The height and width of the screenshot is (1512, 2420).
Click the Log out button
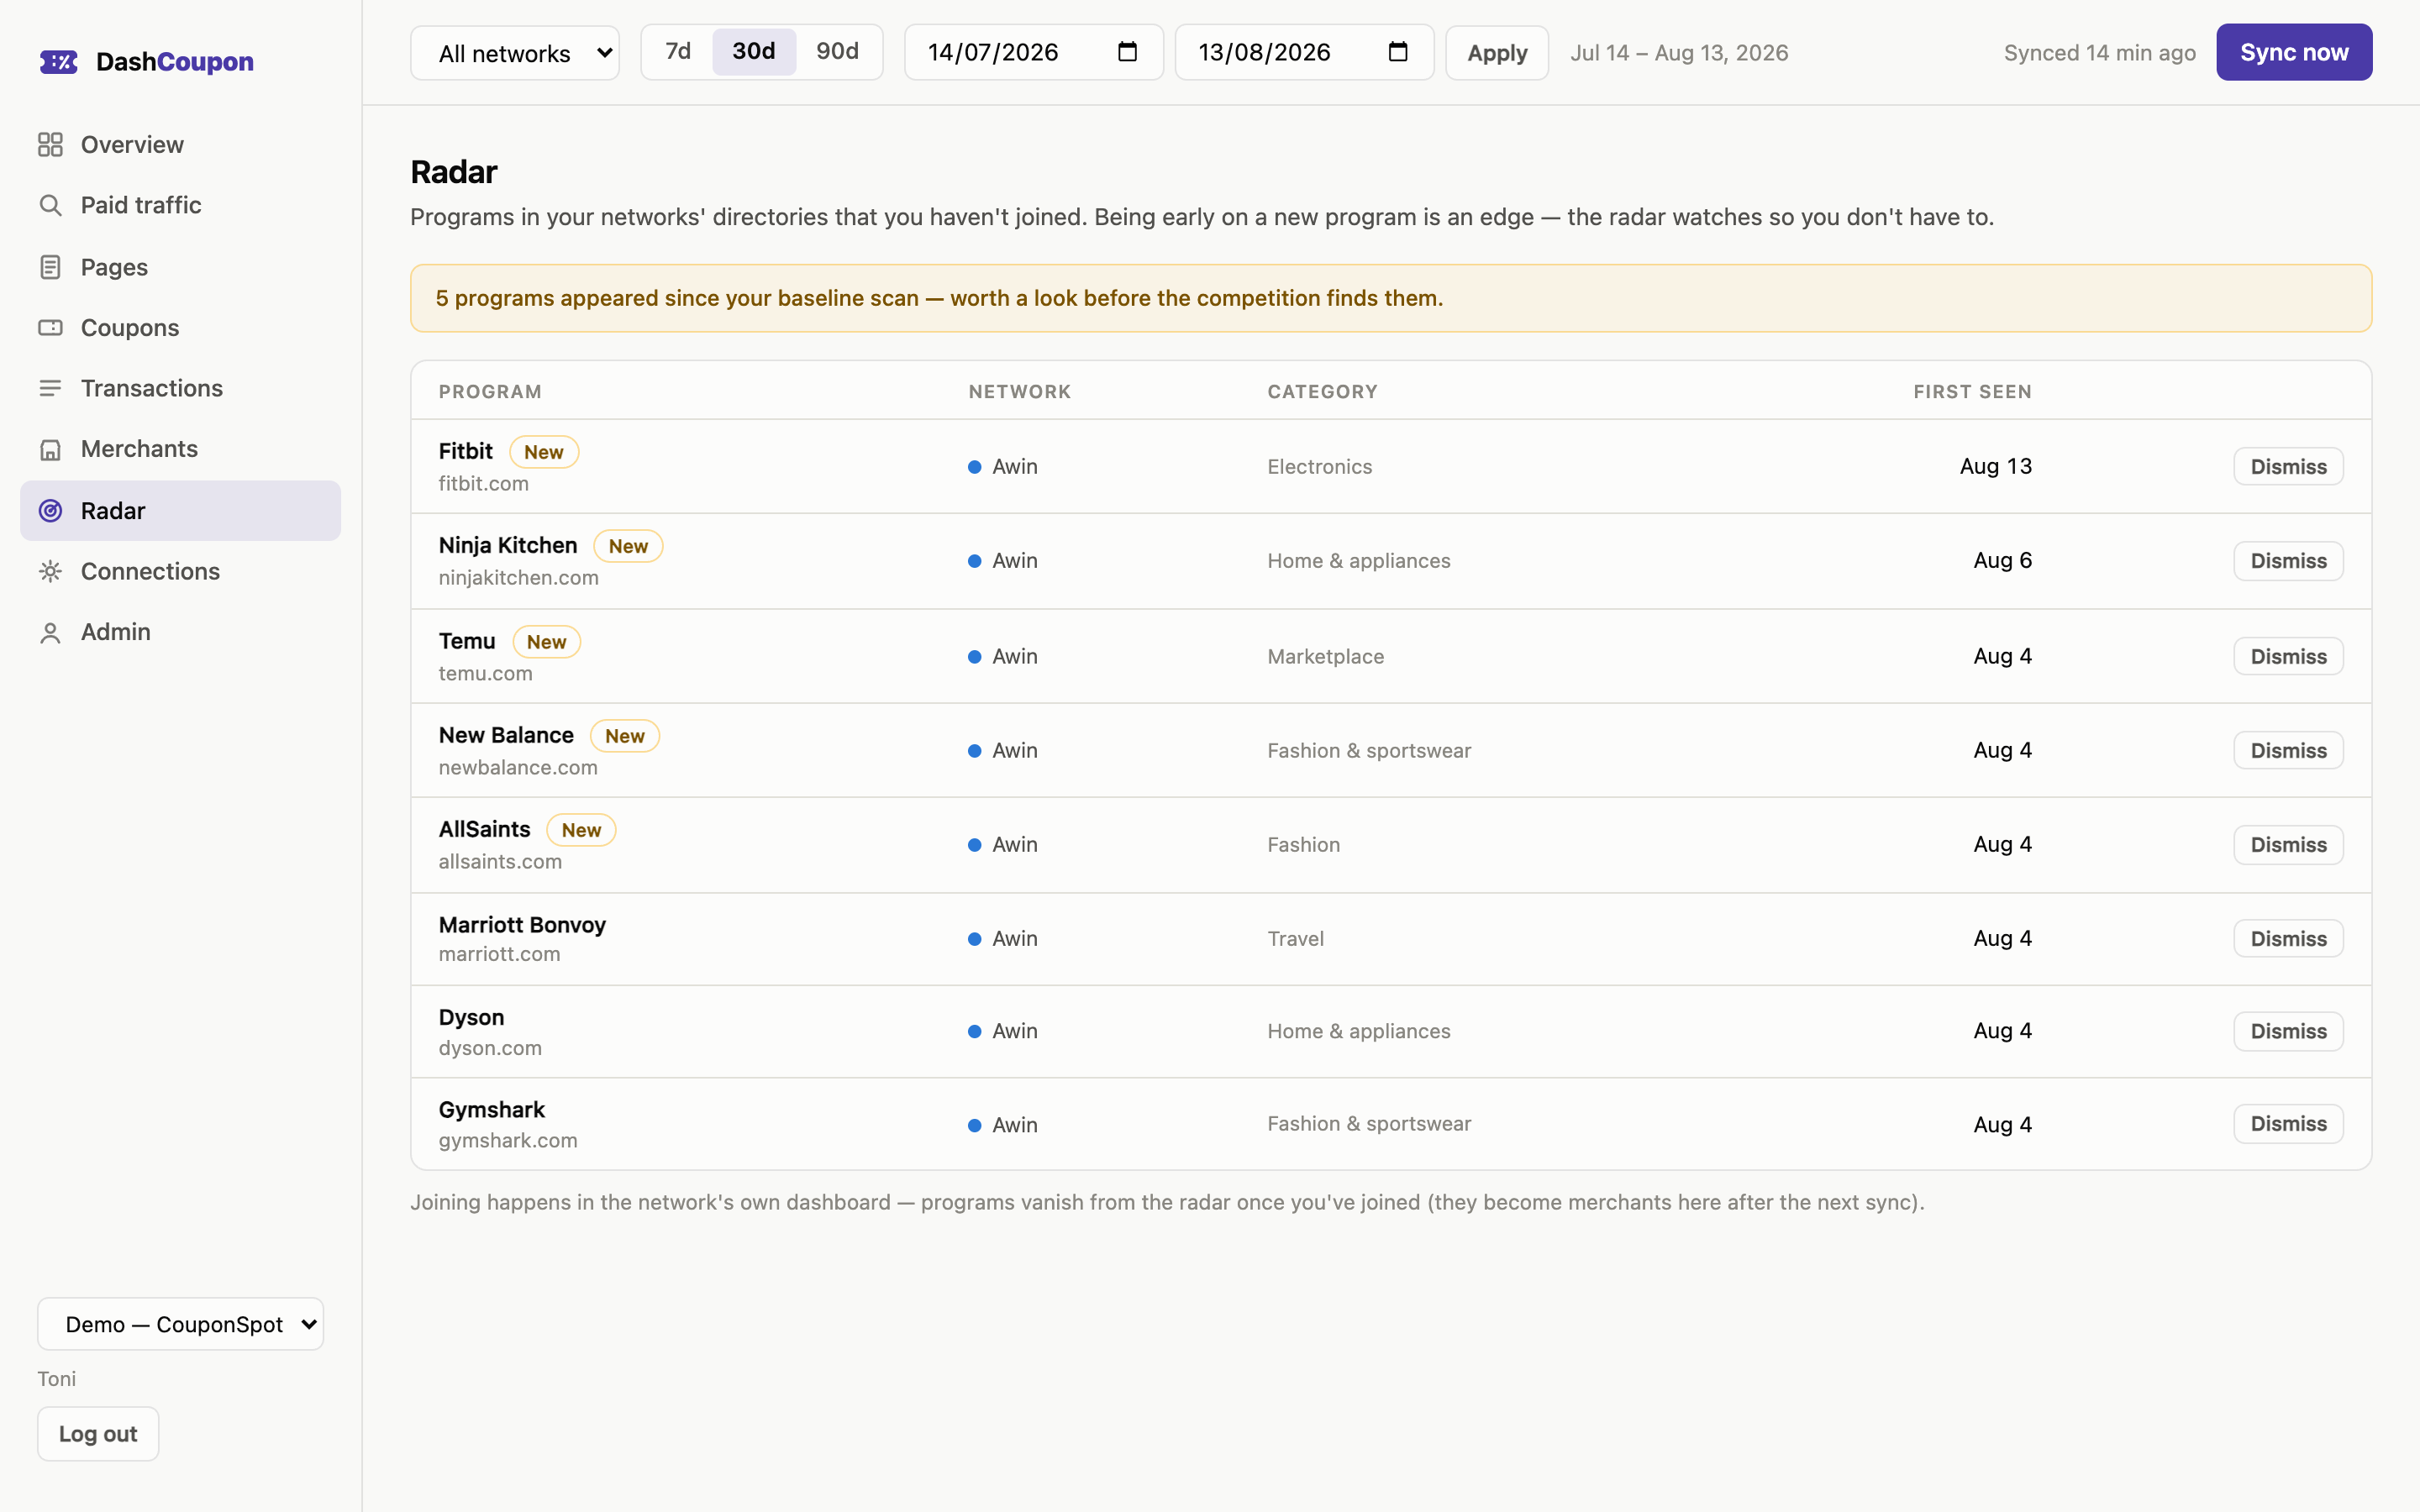[98, 1434]
